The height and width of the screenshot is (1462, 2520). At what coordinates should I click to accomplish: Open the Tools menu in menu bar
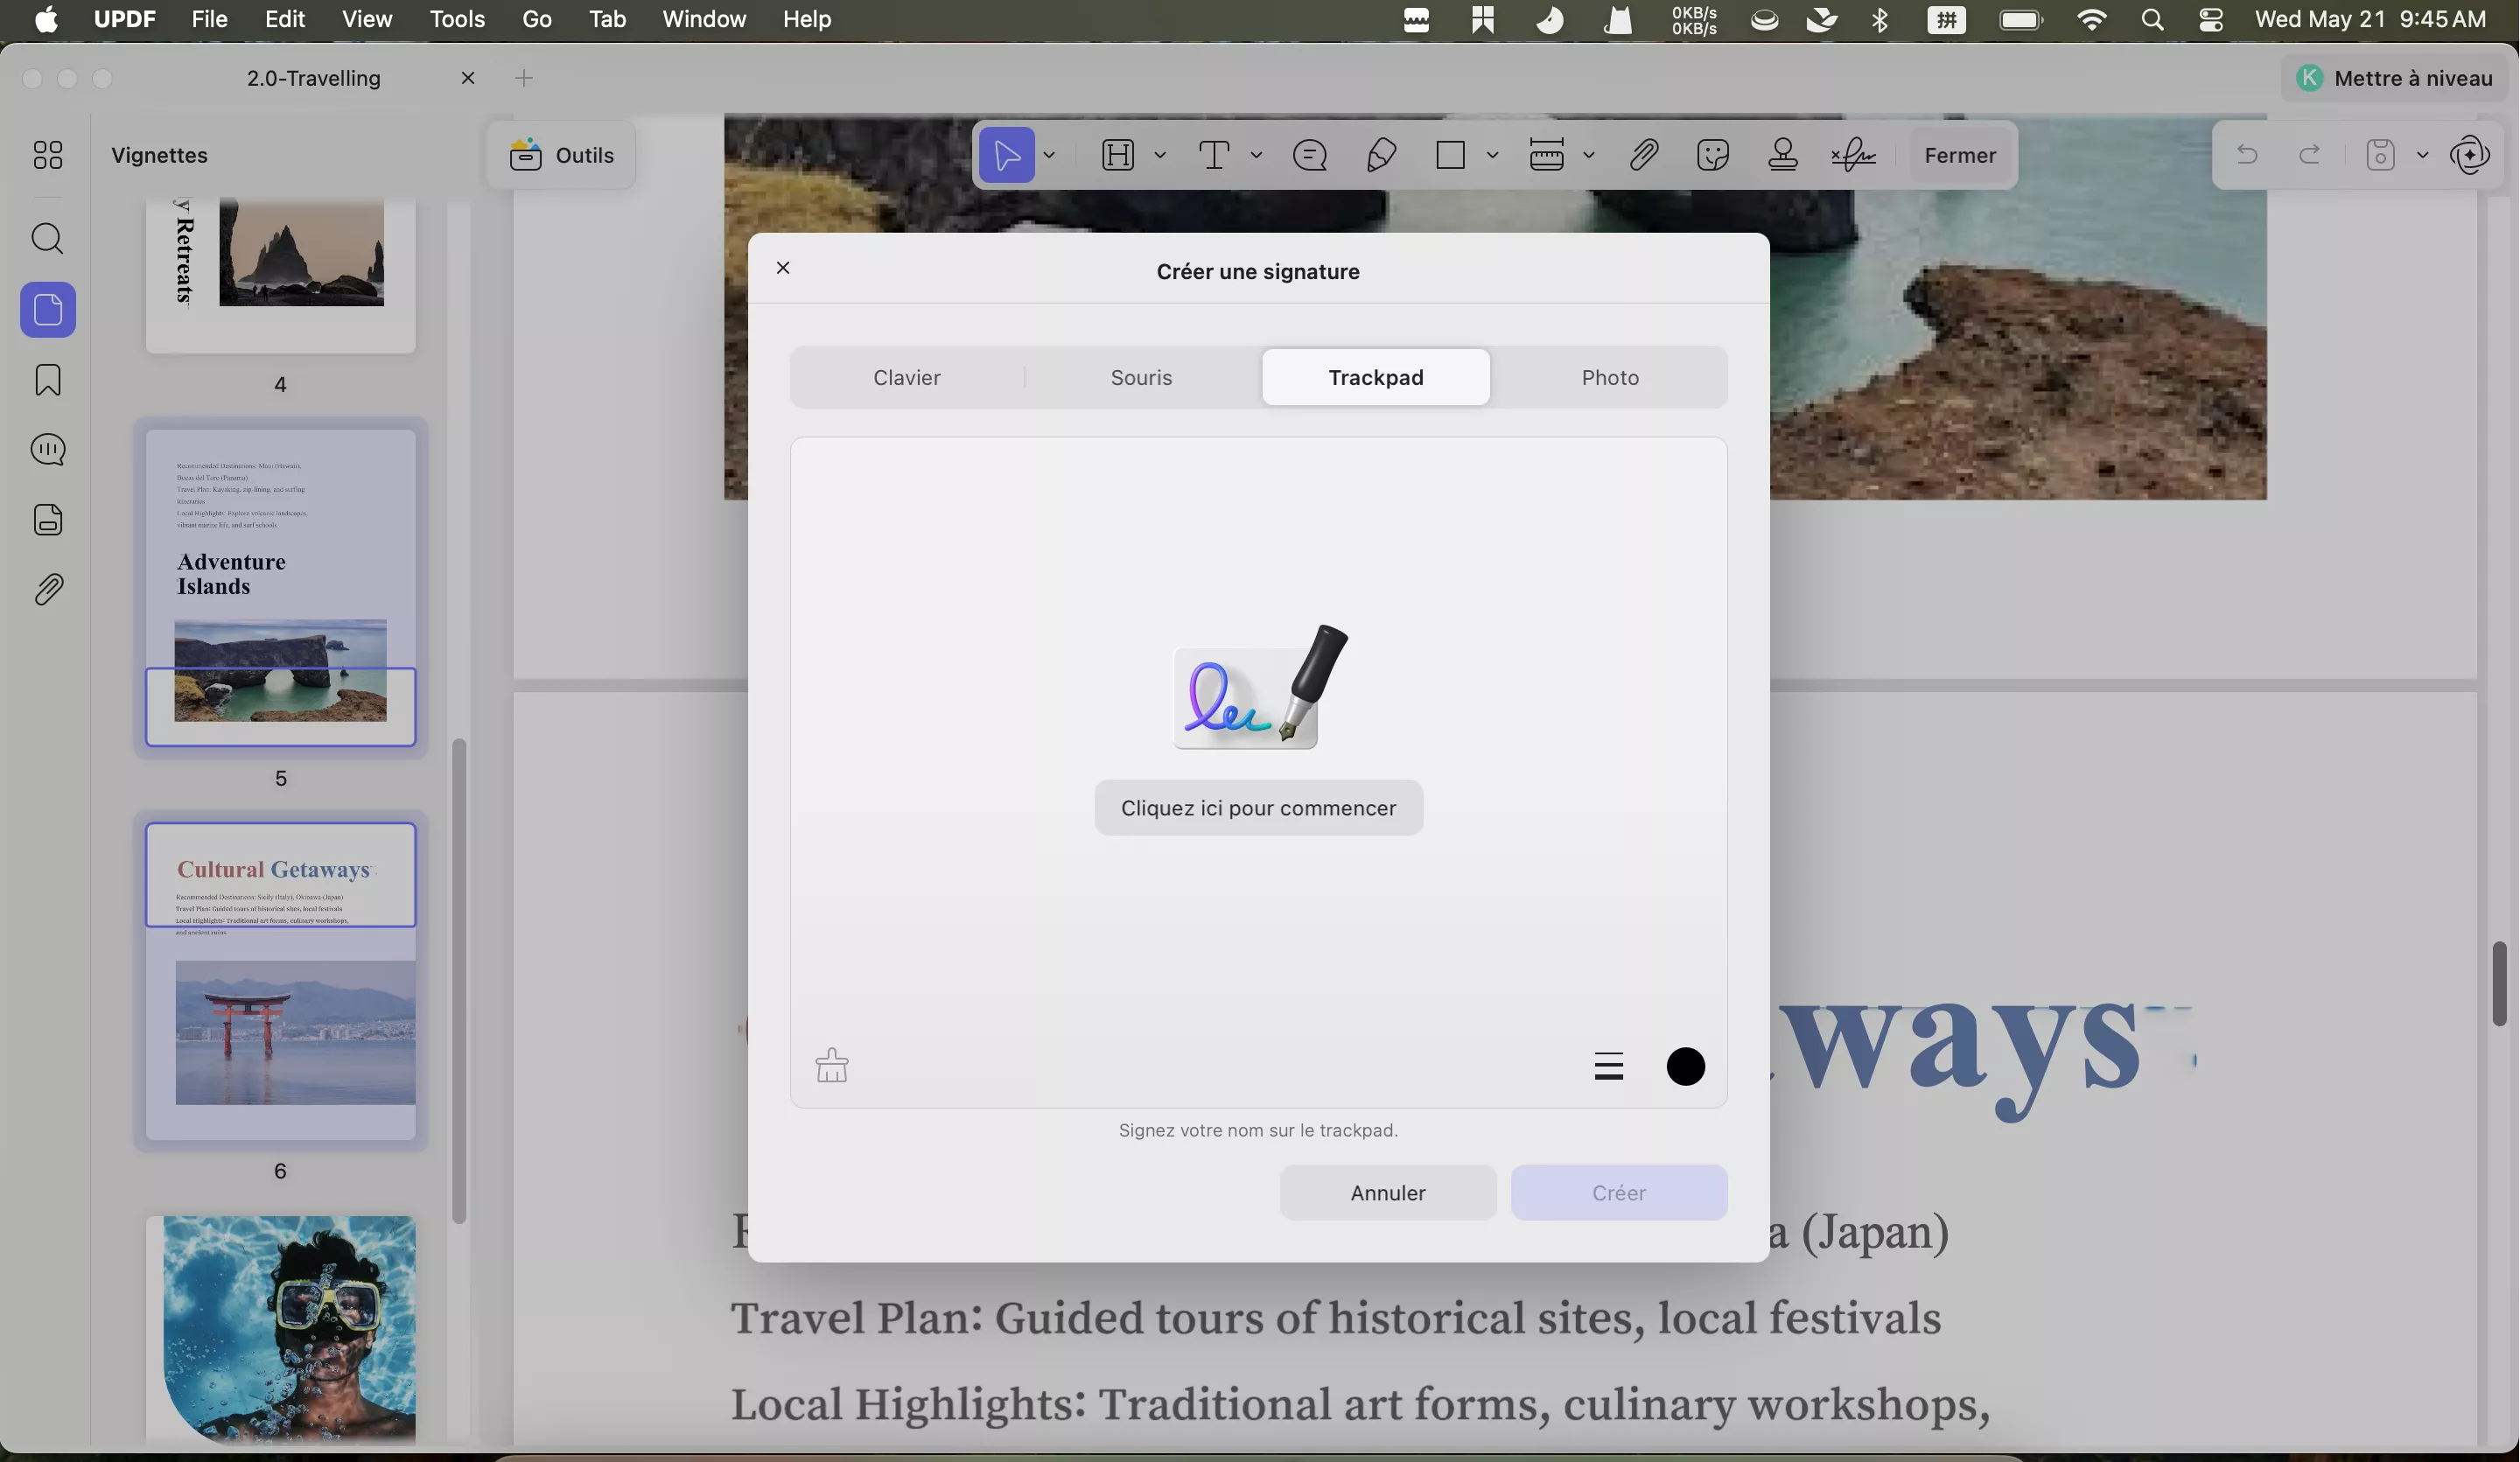click(457, 19)
